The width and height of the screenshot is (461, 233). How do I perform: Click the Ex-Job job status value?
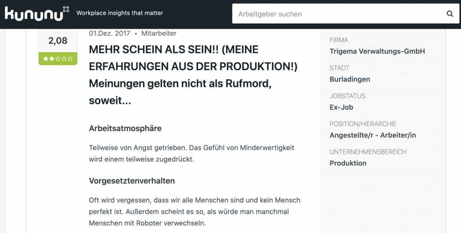341,107
